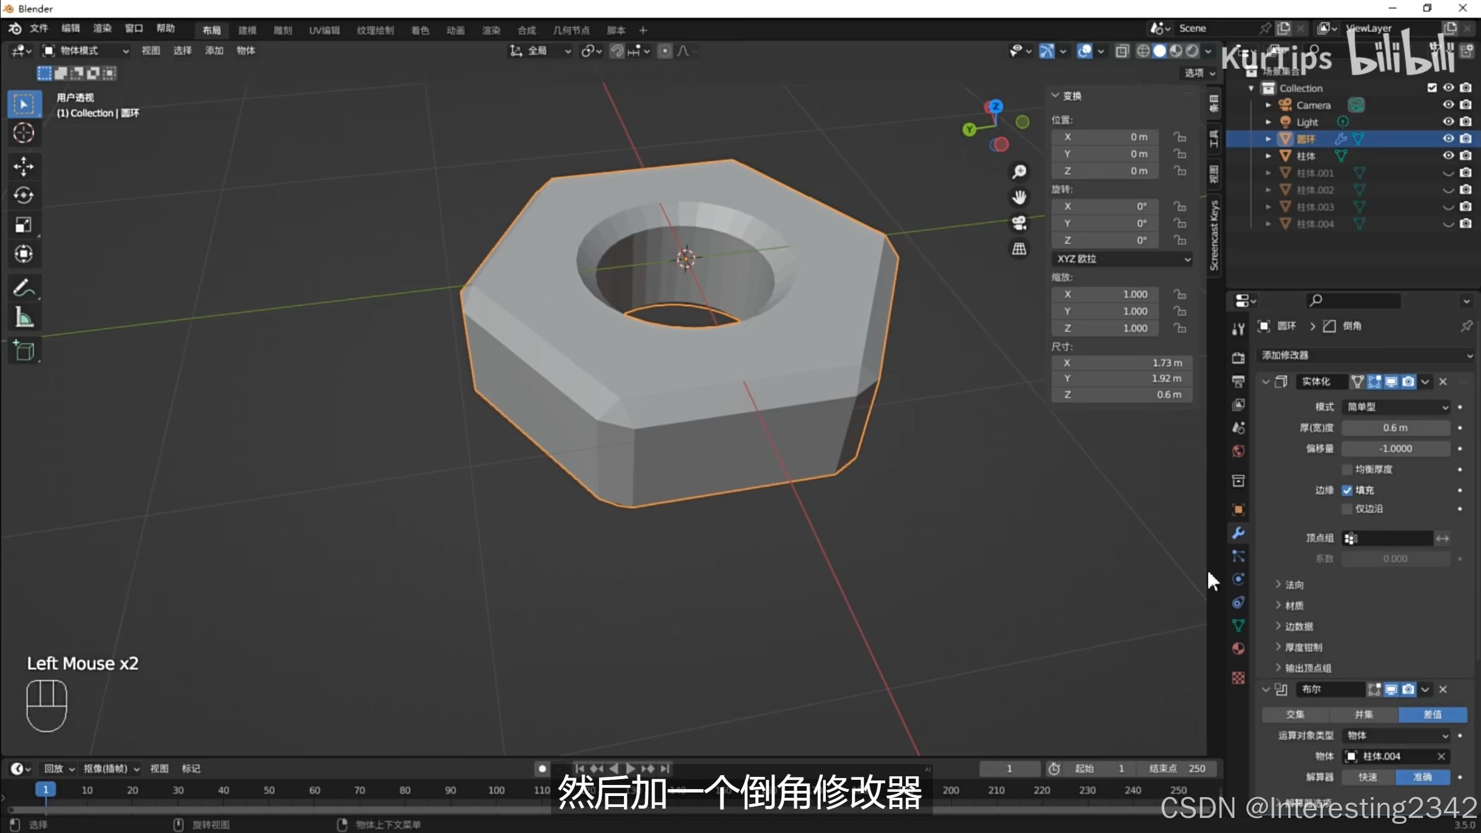Click the 3D cursor tool
The image size is (1481, 833).
23,133
